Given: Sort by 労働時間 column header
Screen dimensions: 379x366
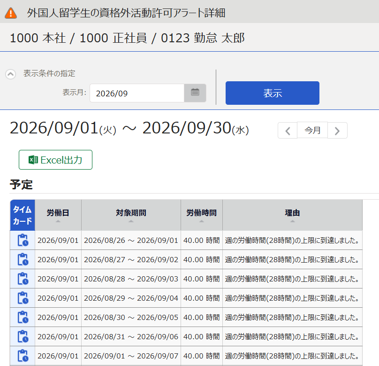Looking at the screenshot, I should pyautogui.click(x=202, y=215).
